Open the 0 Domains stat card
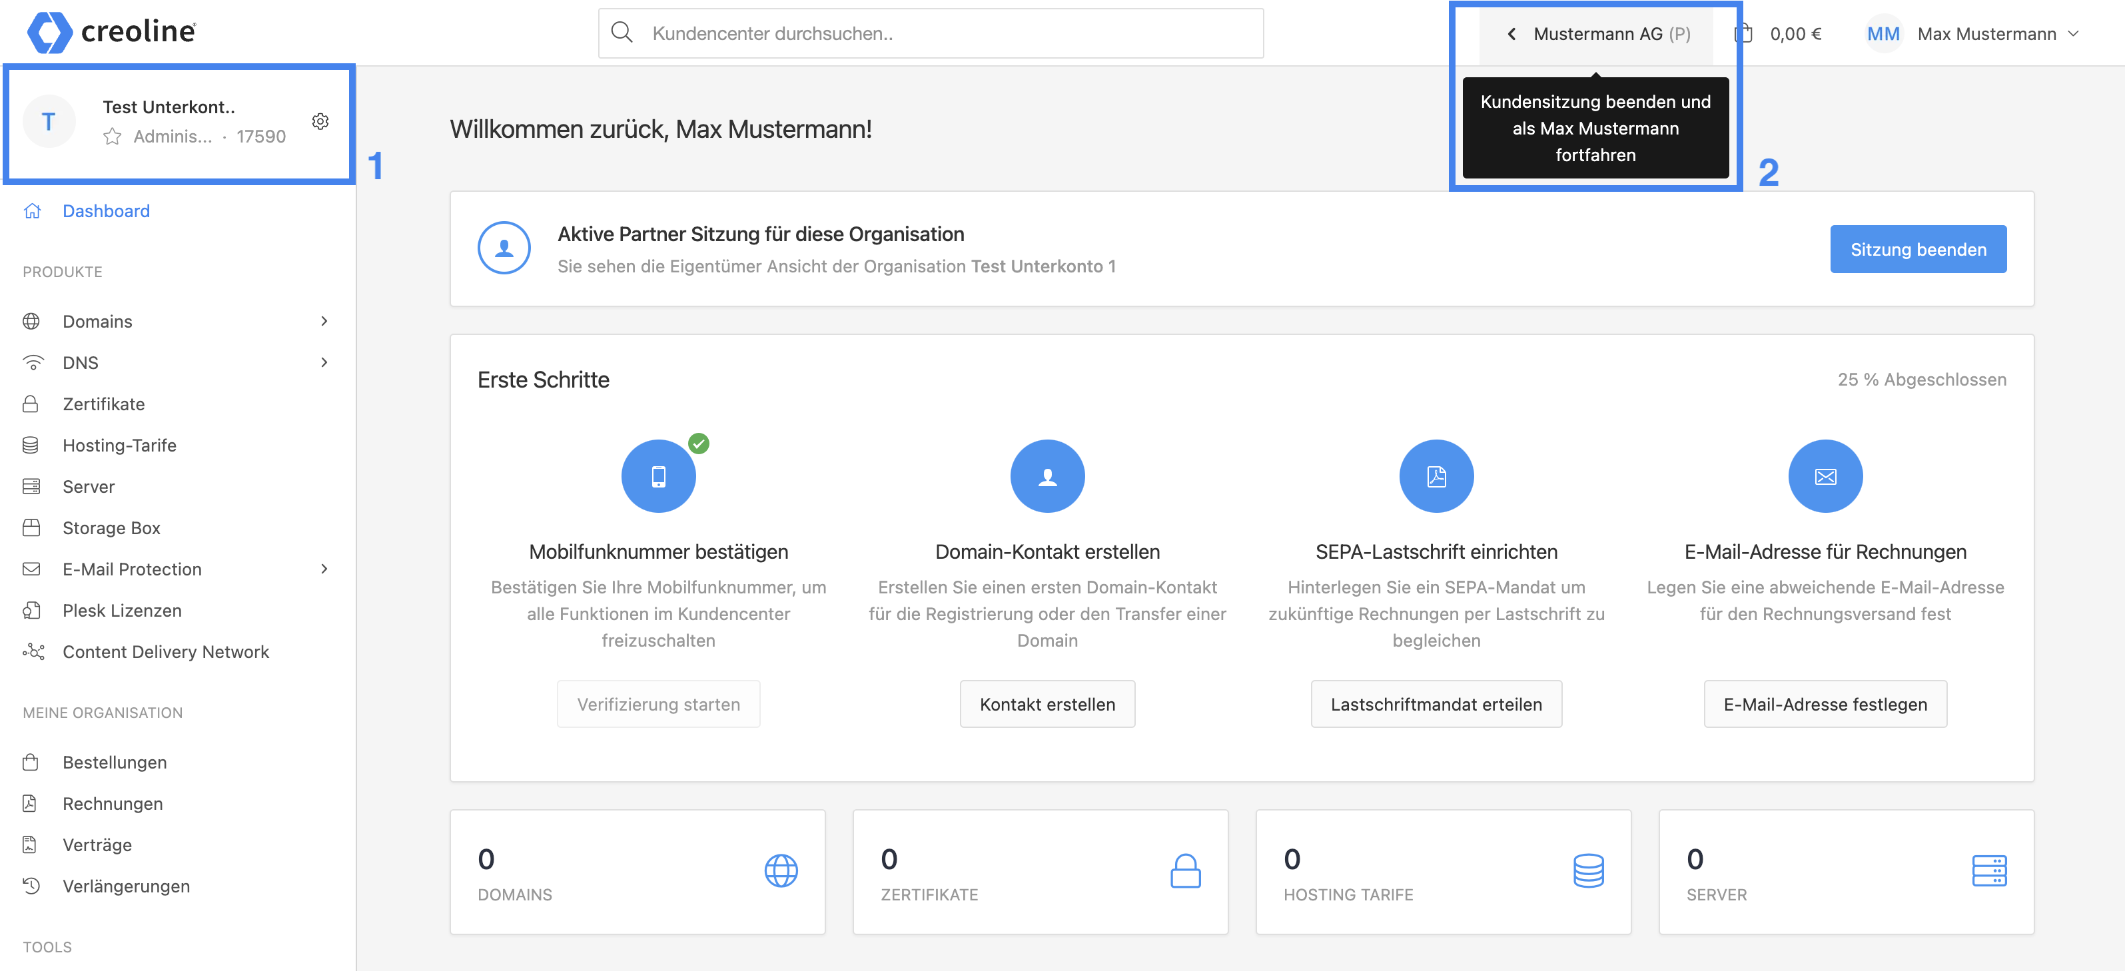Image resolution: width=2125 pixels, height=971 pixels. [637, 872]
